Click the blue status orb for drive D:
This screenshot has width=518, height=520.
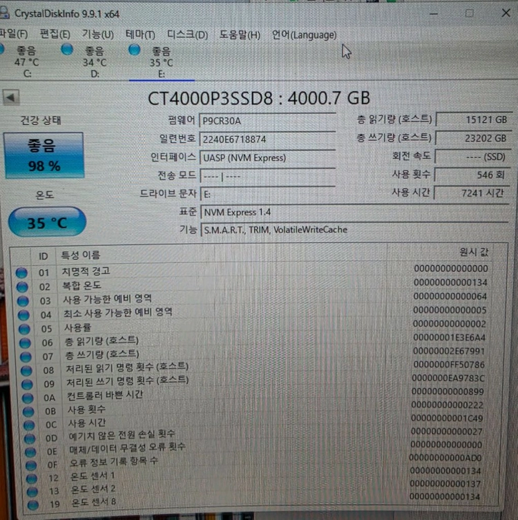coord(67,50)
